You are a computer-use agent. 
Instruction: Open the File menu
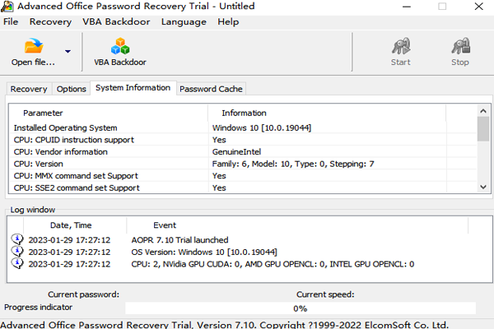click(11, 21)
